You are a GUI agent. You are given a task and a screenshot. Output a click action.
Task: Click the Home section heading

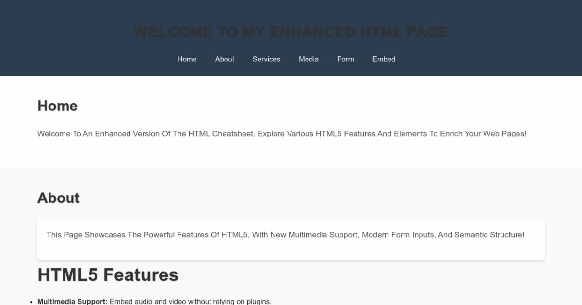click(x=57, y=106)
